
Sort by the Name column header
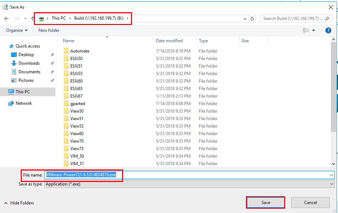pyautogui.click(x=69, y=41)
